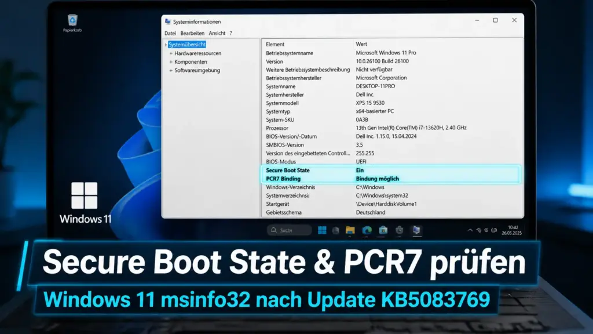Screen dimensions: 593x334
Task: Select value Microsoft Windows 11 Pro
Action: (386, 53)
